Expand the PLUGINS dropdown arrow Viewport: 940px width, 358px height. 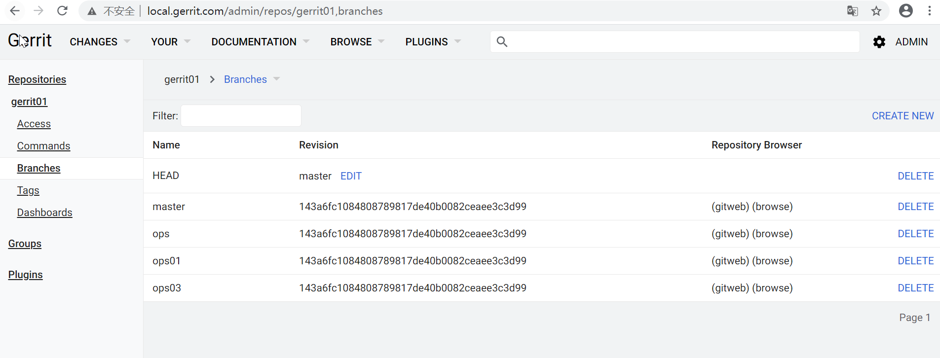coord(457,41)
